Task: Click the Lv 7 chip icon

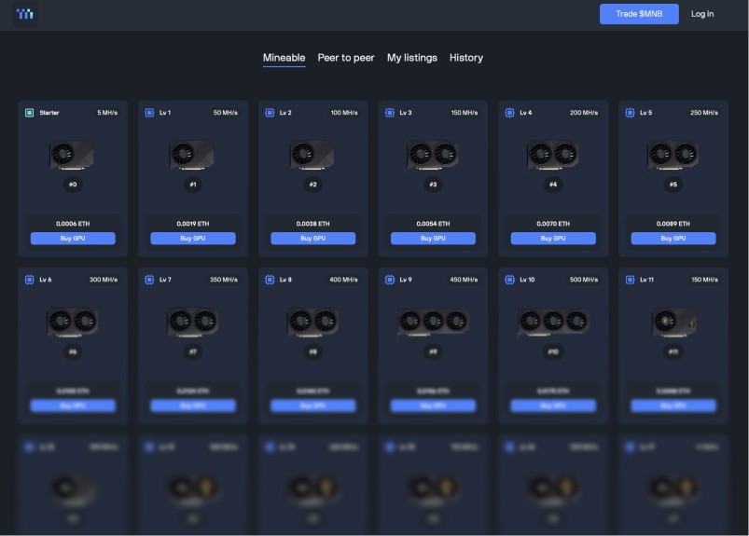Action: click(149, 280)
